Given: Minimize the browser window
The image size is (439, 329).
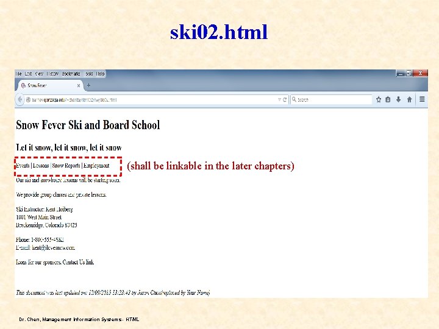Looking at the screenshot, I should (x=401, y=73).
